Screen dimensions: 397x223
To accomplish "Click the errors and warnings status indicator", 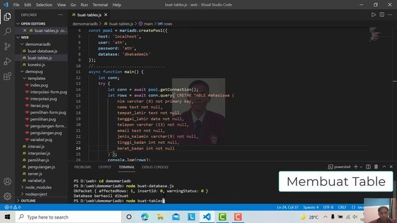I will [12, 207].
